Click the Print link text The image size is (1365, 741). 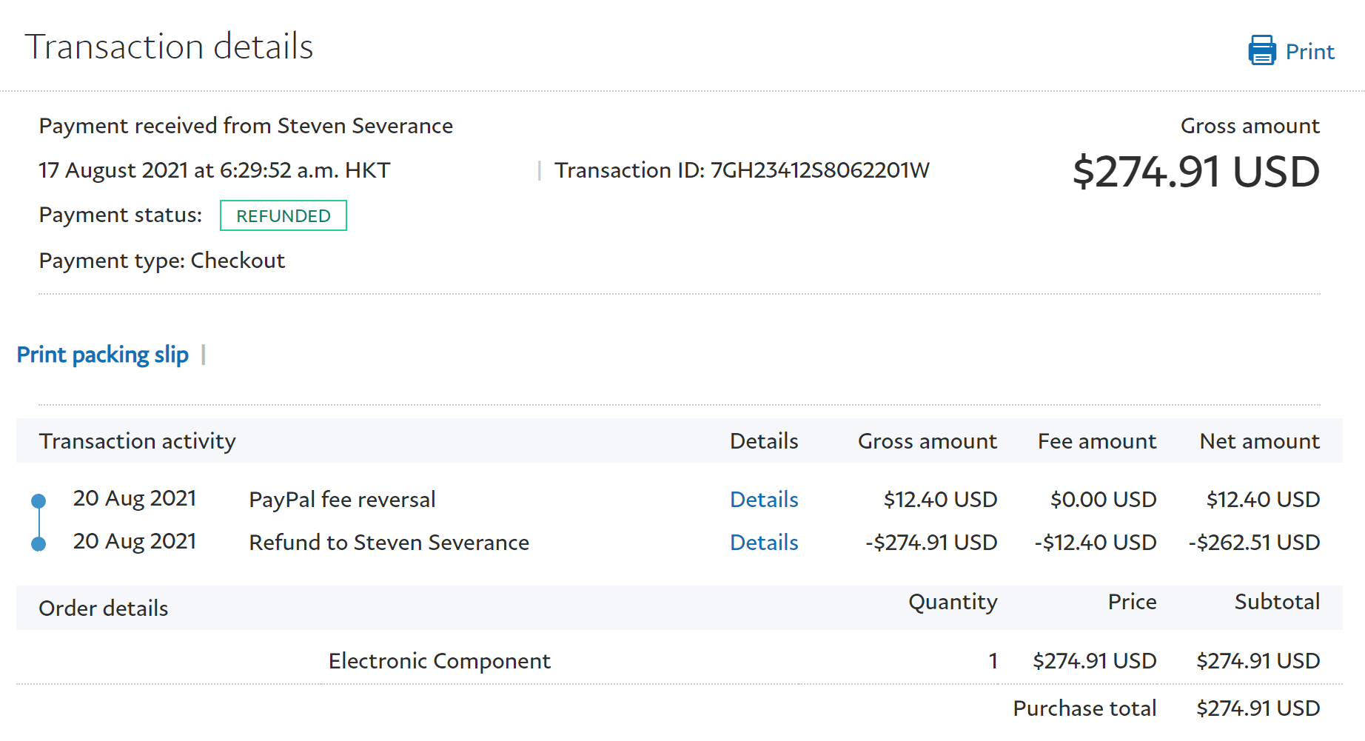click(1309, 52)
